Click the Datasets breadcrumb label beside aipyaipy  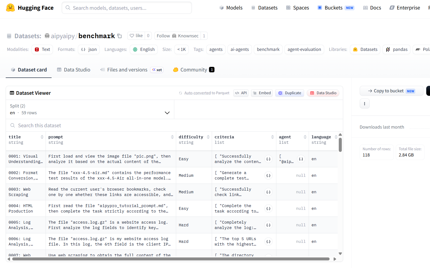click(28, 36)
